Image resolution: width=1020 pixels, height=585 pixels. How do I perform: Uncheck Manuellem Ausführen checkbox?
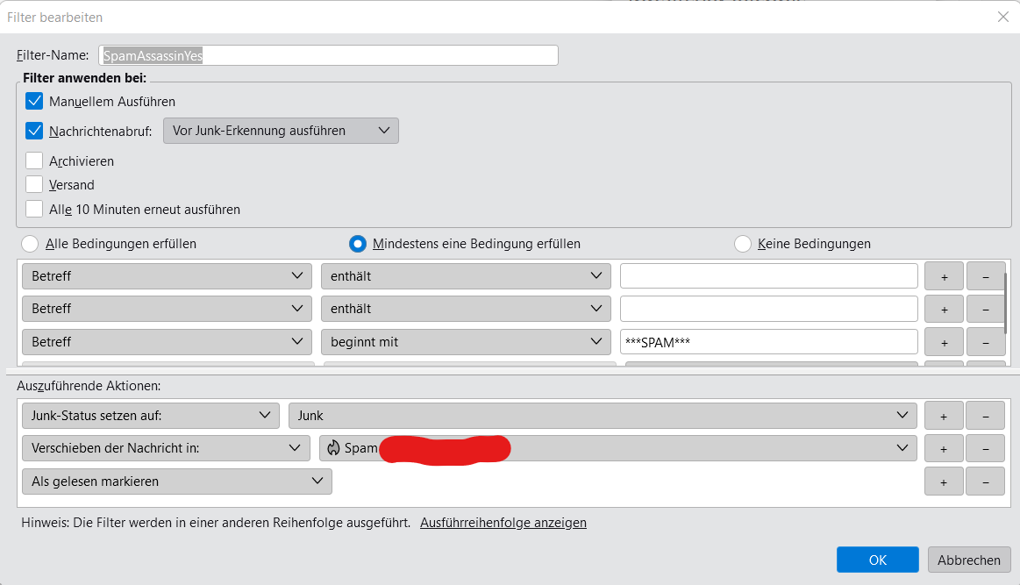[x=35, y=101]
